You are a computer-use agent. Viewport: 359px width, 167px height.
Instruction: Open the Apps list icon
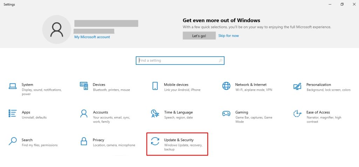(13, 113)
